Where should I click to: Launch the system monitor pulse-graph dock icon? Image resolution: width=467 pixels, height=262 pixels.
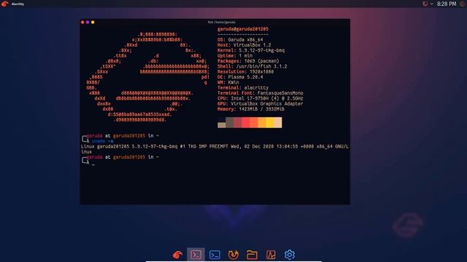click(271, 255)
